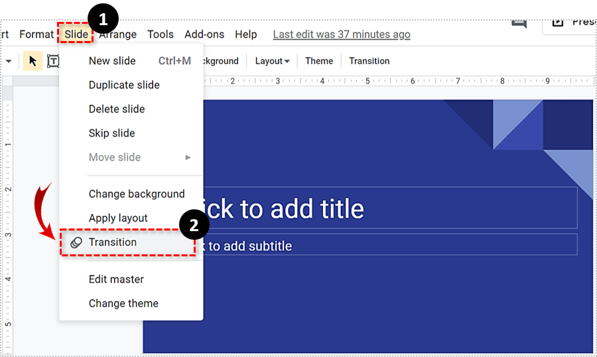
Task: Open the Slide menu
Action: [x=75, y=34]
